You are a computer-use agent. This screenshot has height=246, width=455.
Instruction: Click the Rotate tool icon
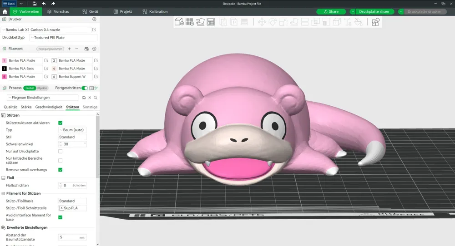tap(273, 22)
